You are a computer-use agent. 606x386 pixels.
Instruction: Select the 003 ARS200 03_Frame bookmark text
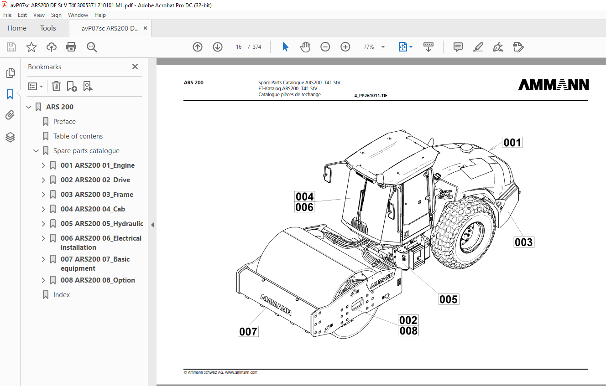[x=97, y=195]
